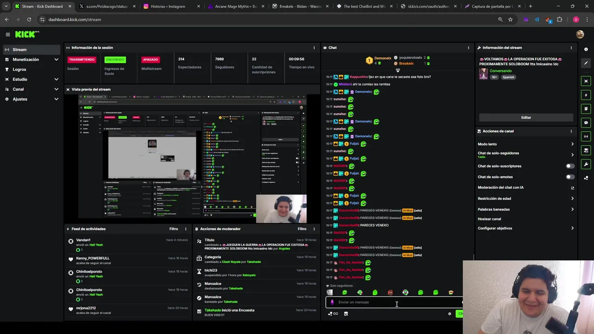Click the Takehade link in Categoría row
This screenshot has height=334, width=594.
[x=254, y=262]
